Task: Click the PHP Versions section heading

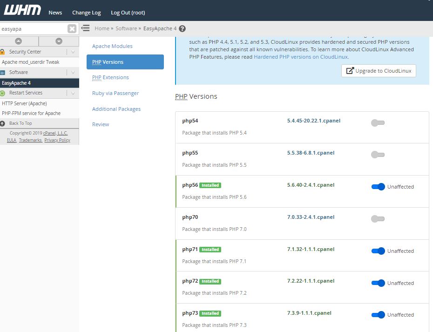Action: (x=196, y=96)
